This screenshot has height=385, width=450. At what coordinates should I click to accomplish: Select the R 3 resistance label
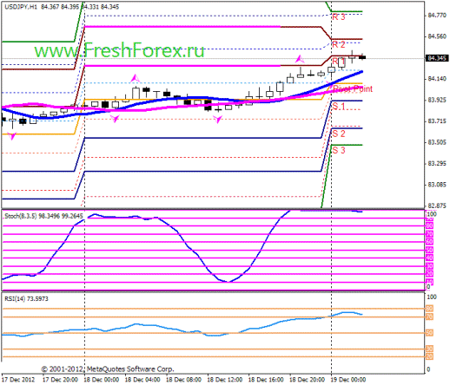339,17
